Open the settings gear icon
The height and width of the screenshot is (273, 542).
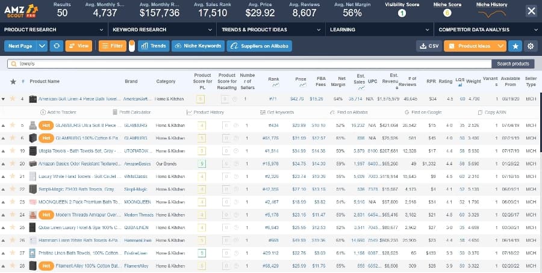(x=531, y=46)
